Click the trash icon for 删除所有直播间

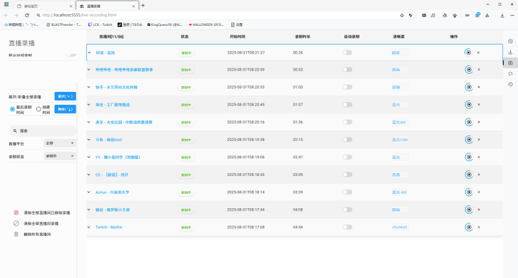16,234
